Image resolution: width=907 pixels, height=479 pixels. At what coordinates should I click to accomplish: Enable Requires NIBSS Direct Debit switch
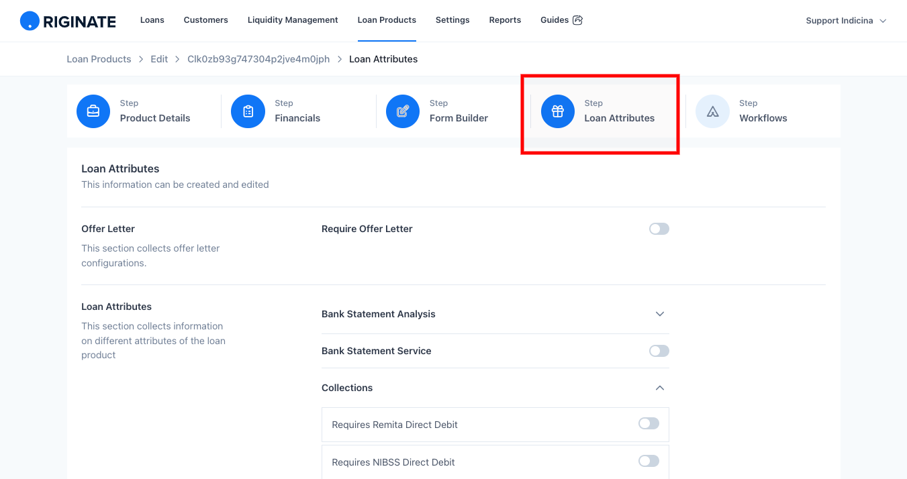(649, 461)
